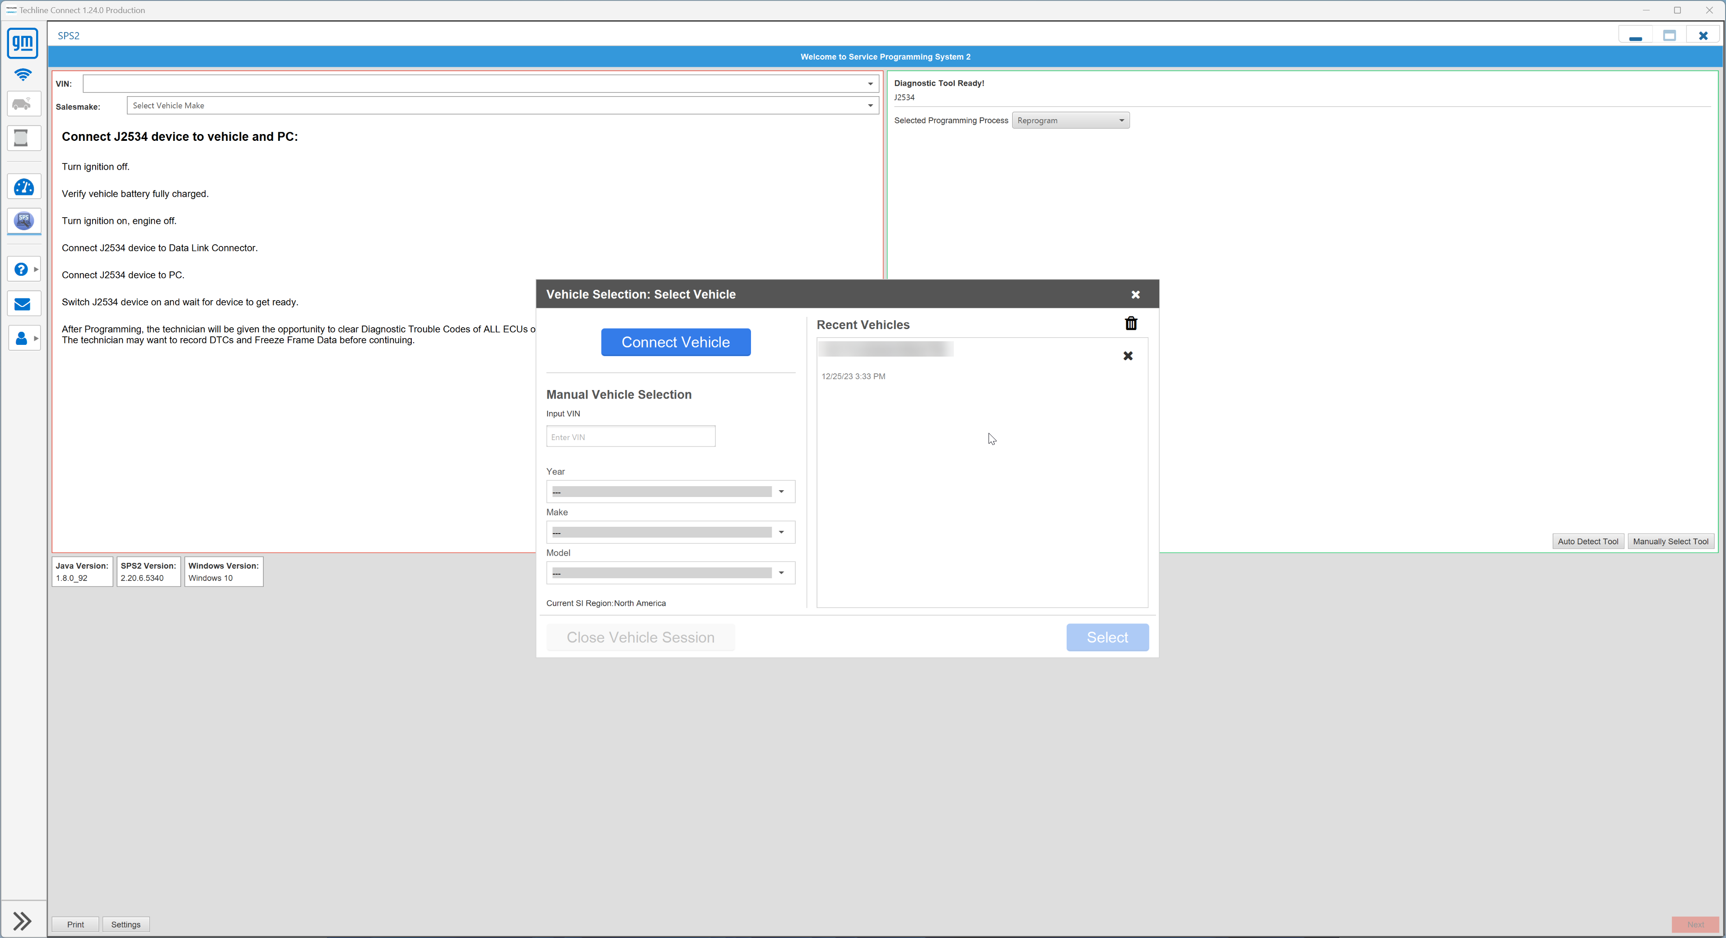The width and height of the screenshot is (1726, 938).
Task: Click the J2534 tool label
Action: point(904,97)
